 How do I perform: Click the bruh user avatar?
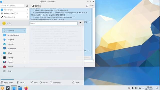click(x=4, y=23)
